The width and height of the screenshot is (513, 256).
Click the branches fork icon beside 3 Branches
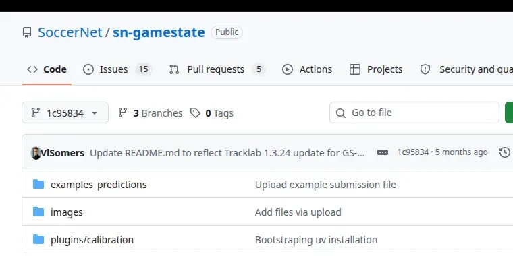pyautogui.click(x=123, y=113)
